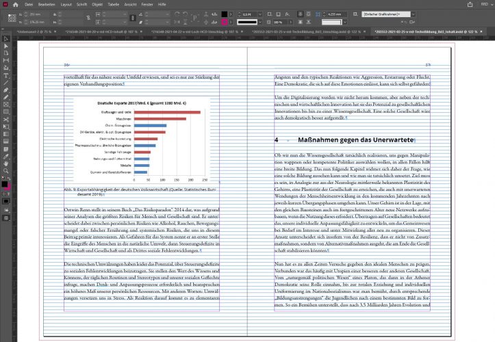495x342 pixels.
Task: Click the reference point locator grid
Action: (x=12, y=18)
